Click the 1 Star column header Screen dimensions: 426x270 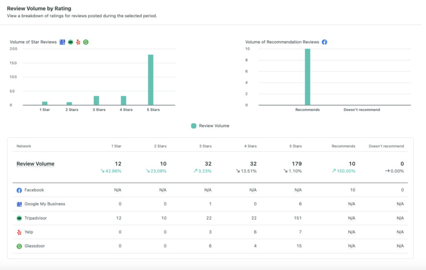tap(116, 146)
